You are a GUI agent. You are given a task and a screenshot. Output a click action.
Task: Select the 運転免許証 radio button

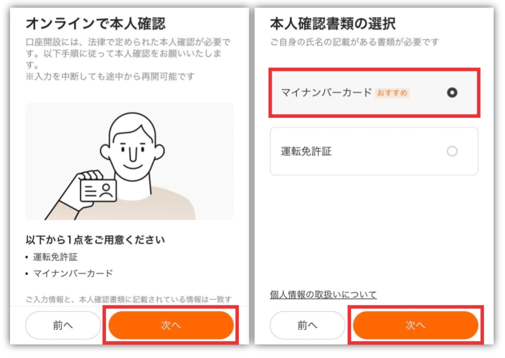452,151
